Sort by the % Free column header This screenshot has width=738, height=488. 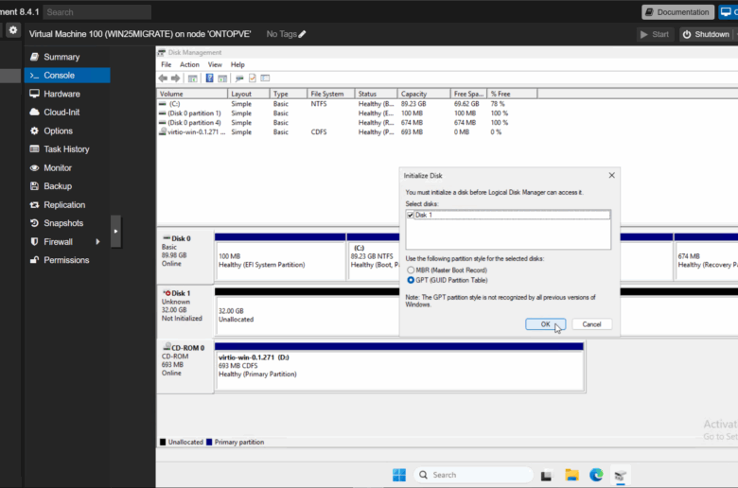512,94
